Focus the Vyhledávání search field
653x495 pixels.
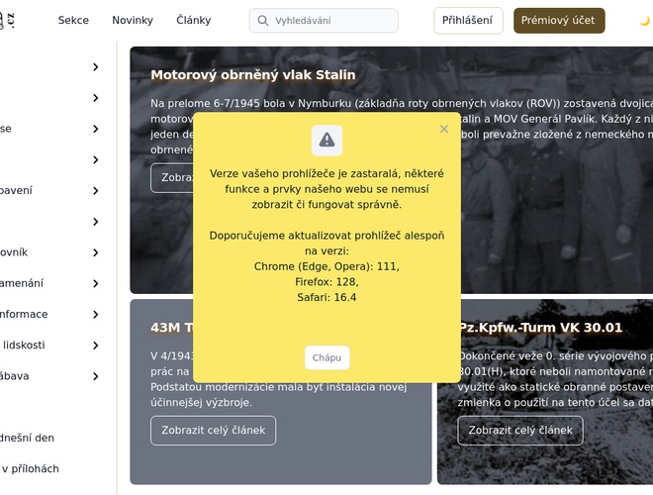(x=331, y=21)
